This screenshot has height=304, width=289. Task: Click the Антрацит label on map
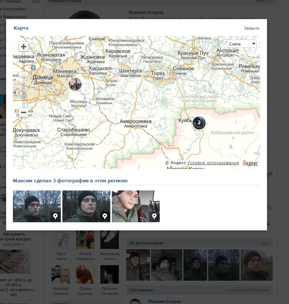pyautogui.click(x=228, y=50)
